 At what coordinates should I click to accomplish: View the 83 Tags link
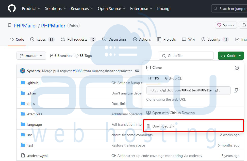click(83, 56)
